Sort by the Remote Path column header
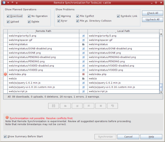Screen dimensions: 165x142 click(x=43, y=31)
